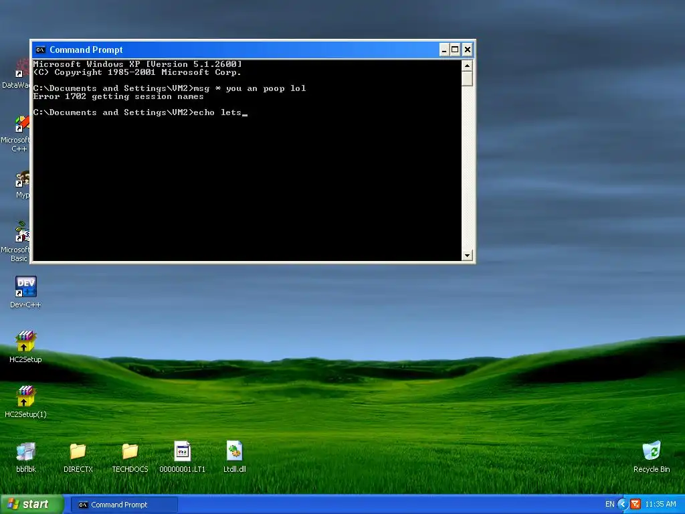Select the Microsoft Basic desktop shortcut

click(x=17, y=241)
